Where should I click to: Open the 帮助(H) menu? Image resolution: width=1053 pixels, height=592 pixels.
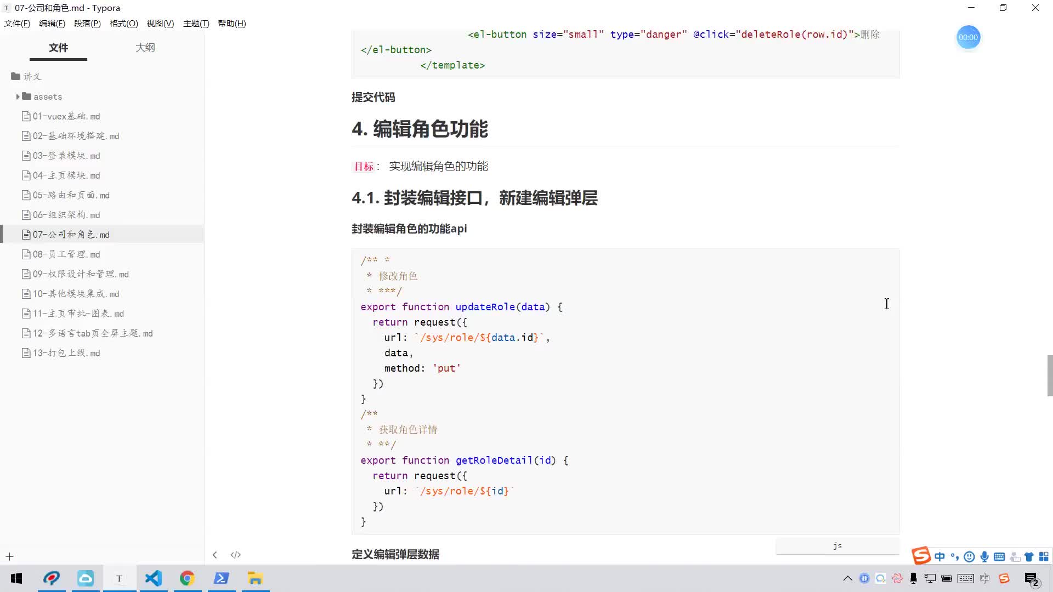(232, 24)
